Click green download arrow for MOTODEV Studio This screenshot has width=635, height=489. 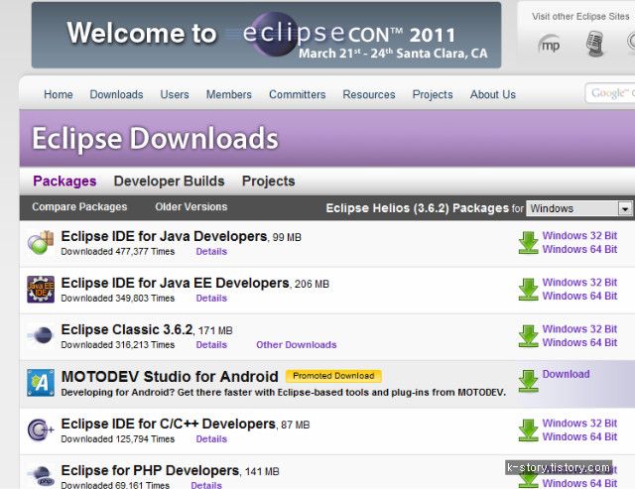click(x=528, y=381)
